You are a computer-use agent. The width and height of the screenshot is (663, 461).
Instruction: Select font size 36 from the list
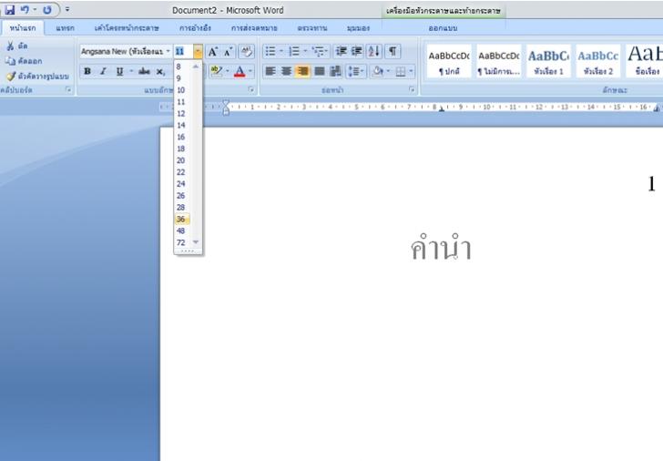(x=182, y=220)
